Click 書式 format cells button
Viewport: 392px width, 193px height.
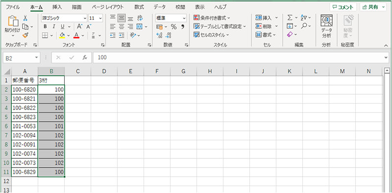point(266,35)
